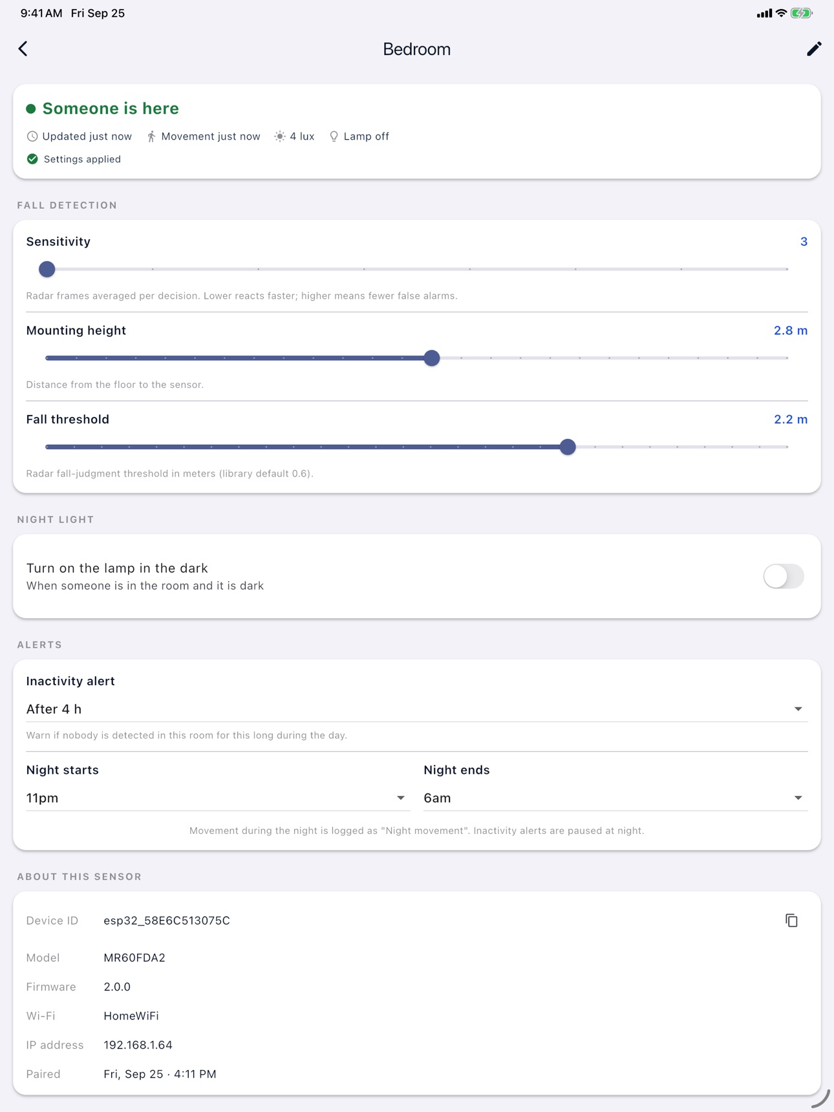Enable the lamp in the dark switch

784,576
